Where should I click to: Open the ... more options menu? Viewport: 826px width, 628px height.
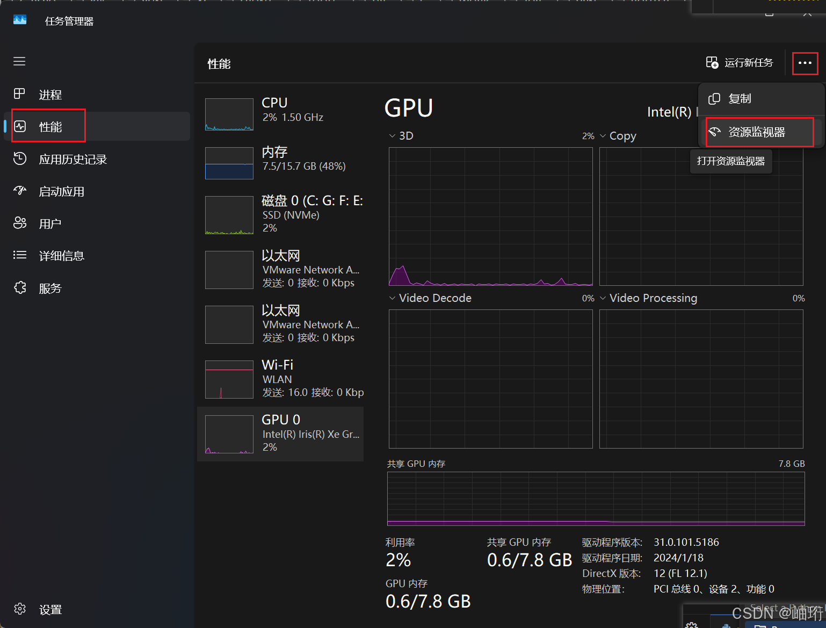805,63
